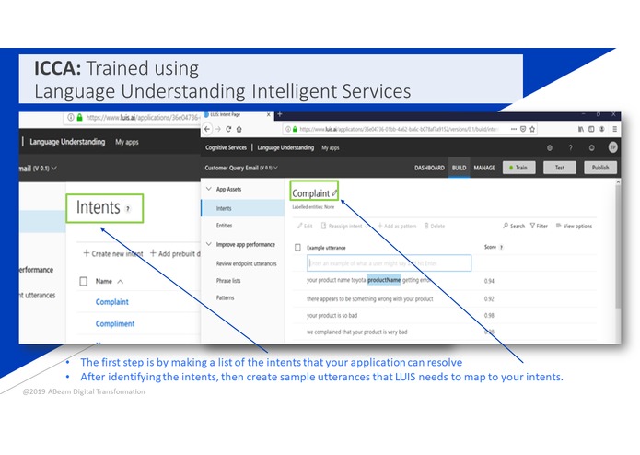Viewport: 640px width, 455px height.
Task: Open version dropdown in the back Intents window
Action: (54, 169)
